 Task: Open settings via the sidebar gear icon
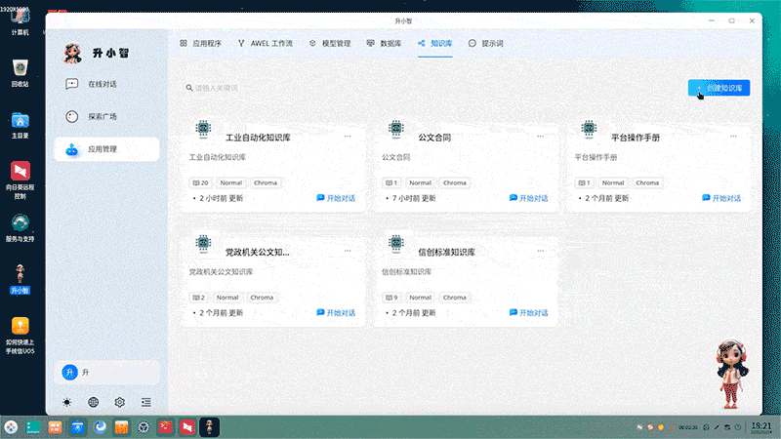tap(120, 402)
